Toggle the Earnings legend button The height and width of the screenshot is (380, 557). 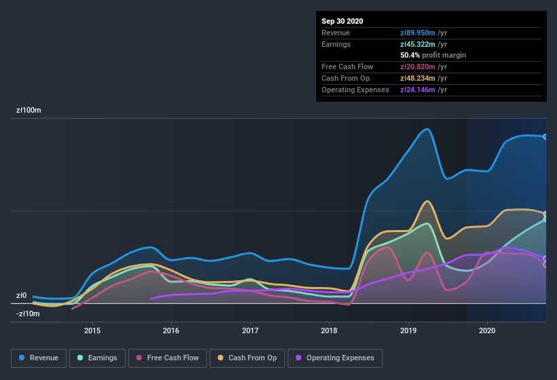tap(97, 358)
